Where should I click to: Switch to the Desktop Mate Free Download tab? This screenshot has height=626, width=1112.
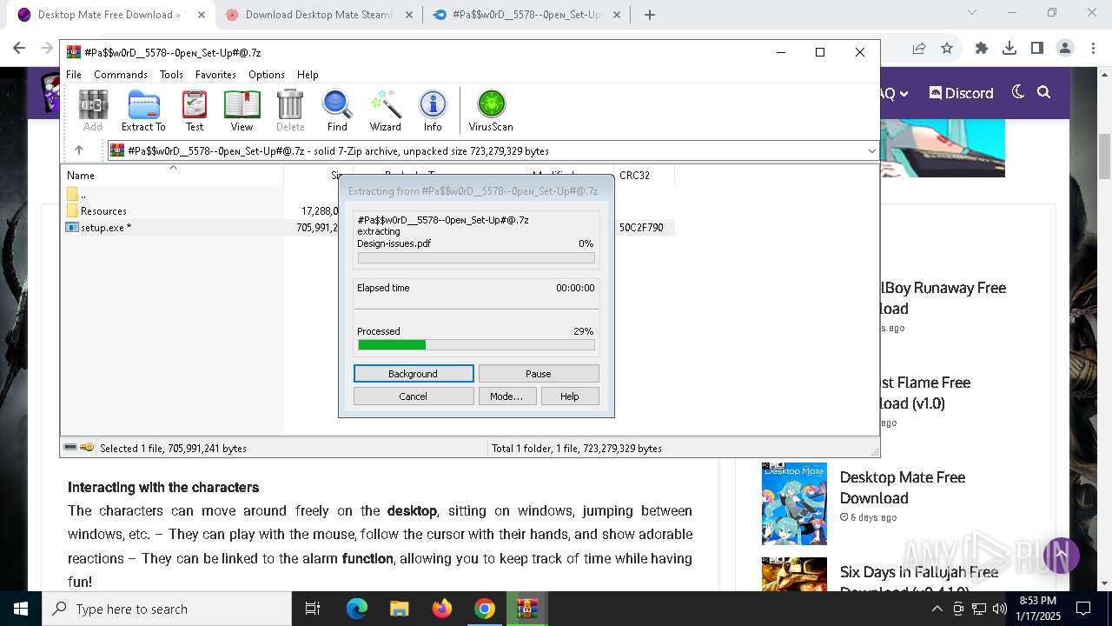(x=109, y=14)
